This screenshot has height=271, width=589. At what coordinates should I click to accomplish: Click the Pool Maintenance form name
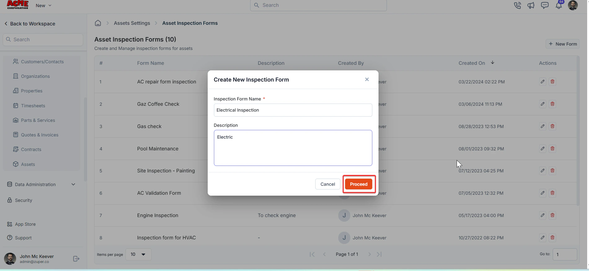157,149
